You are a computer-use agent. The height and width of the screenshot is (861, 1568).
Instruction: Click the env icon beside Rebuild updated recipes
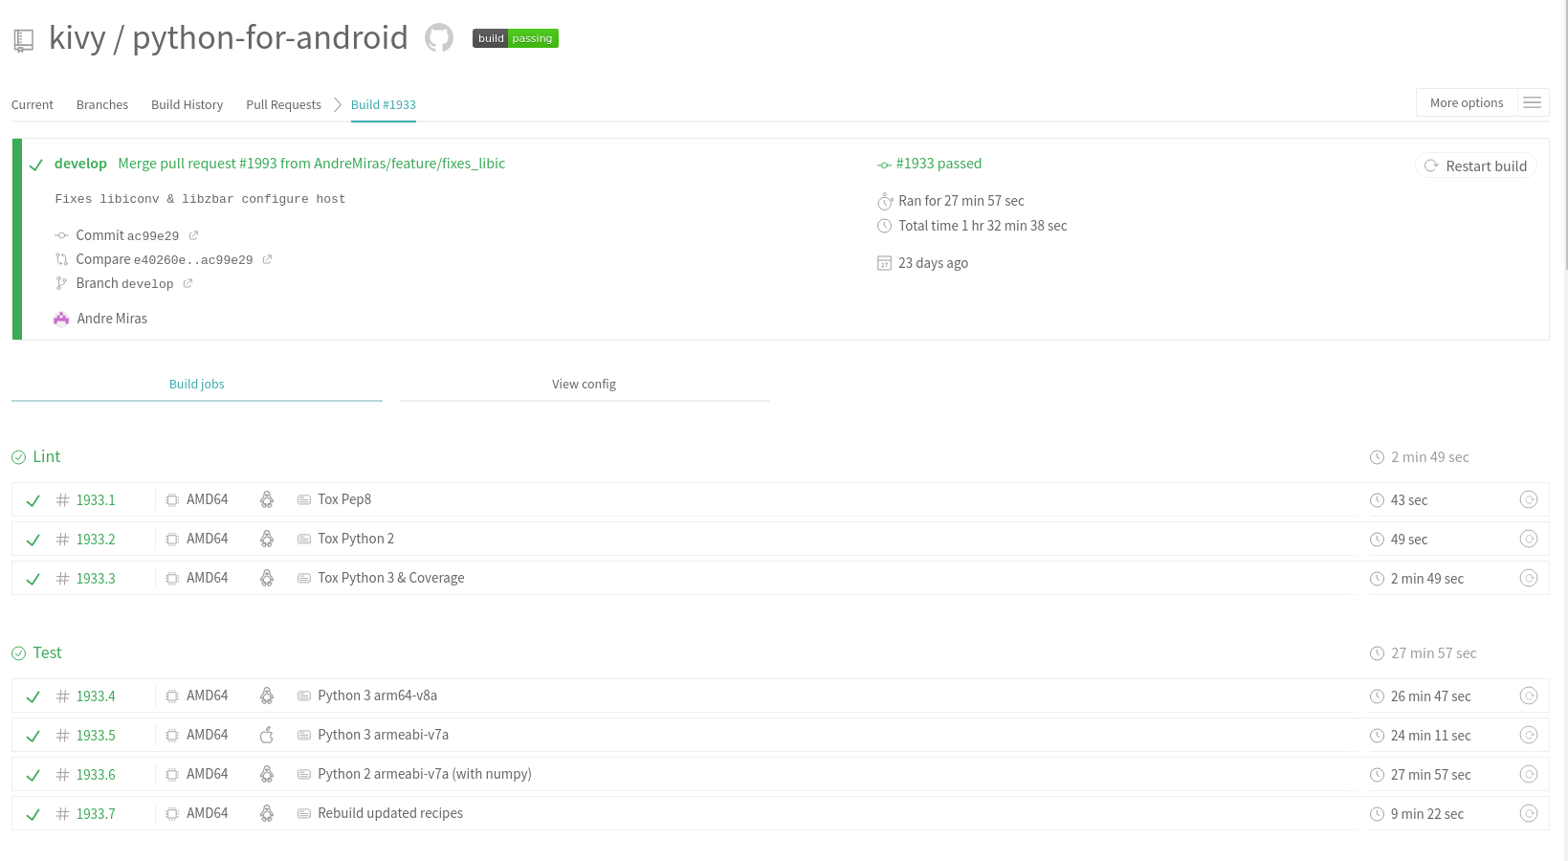pyautogui.click(x=304, y=814)
